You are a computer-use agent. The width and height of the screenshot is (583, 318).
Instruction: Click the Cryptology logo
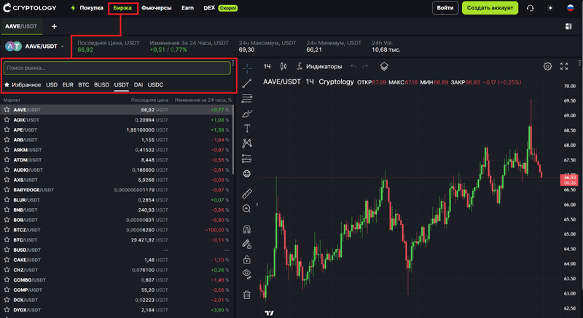[30, 7]
